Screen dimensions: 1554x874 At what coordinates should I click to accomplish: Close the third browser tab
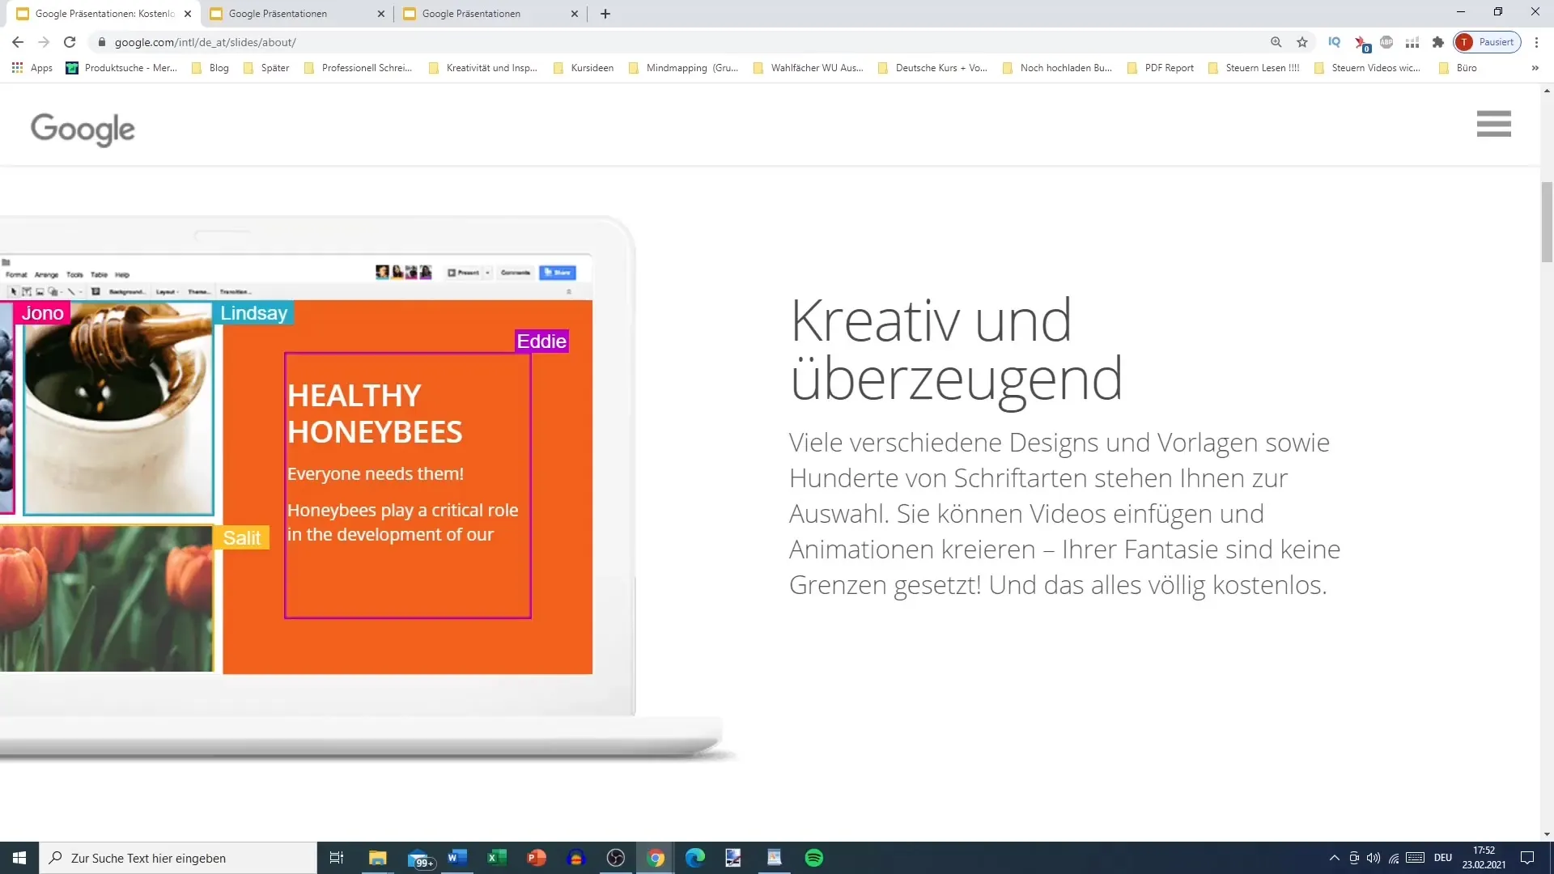coord(575,14)
